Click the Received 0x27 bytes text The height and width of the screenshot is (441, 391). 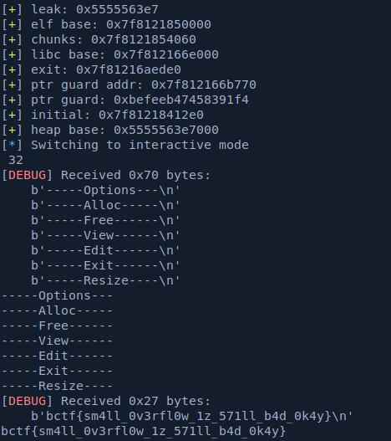point(135,401)
